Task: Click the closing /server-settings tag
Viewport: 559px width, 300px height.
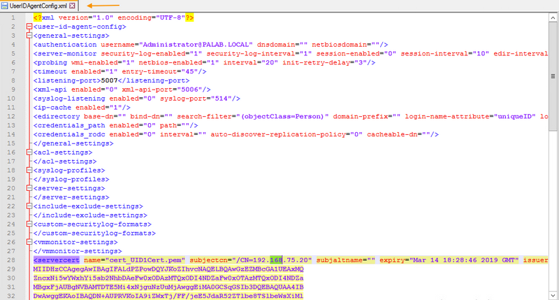Action: [71, 197]
